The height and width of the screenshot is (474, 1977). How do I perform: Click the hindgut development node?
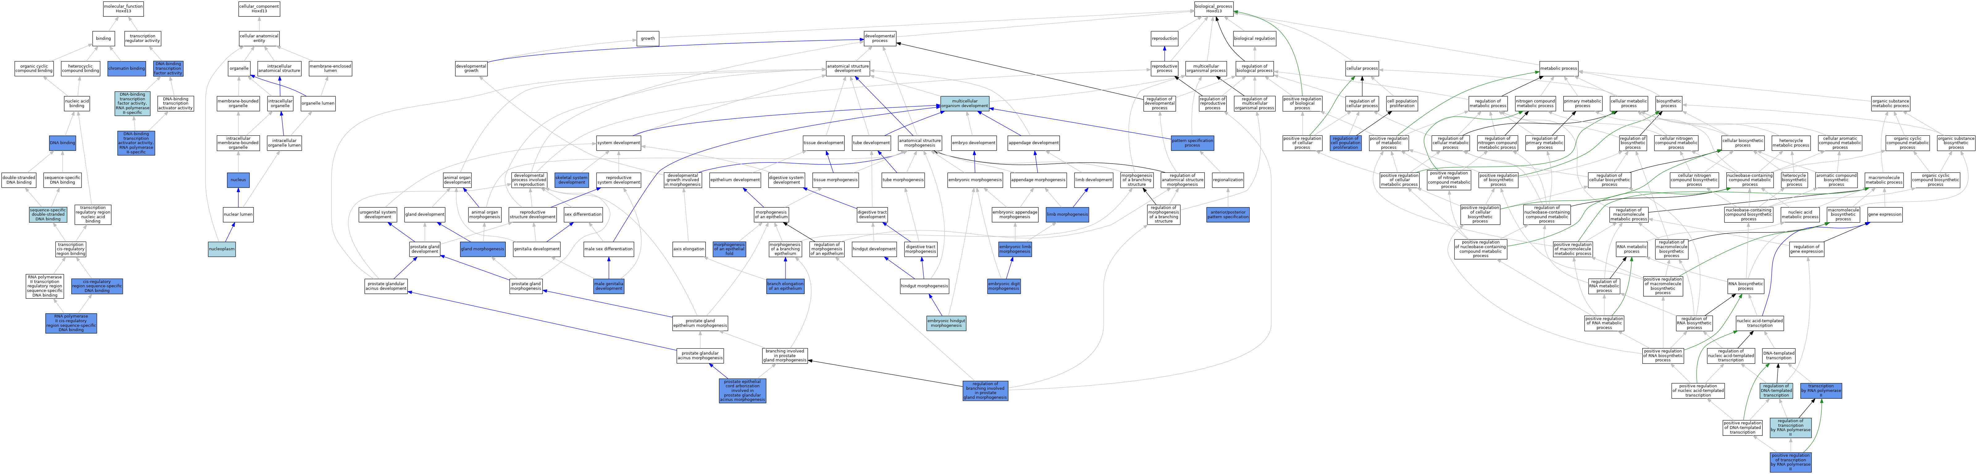point(874,249)
